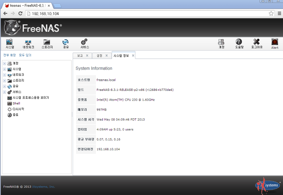
Task: Close the 설정 tab
Action: coord(107,55)
